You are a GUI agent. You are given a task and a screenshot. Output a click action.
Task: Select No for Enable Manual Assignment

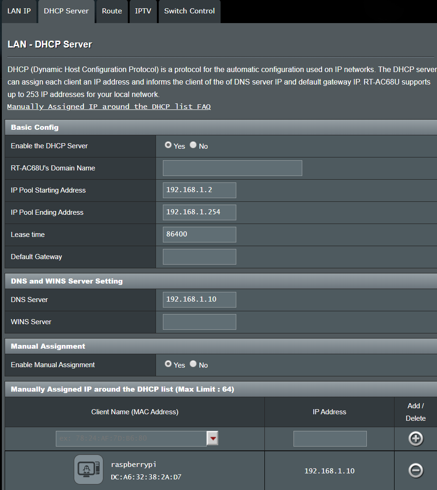click(x=193, y=364)
